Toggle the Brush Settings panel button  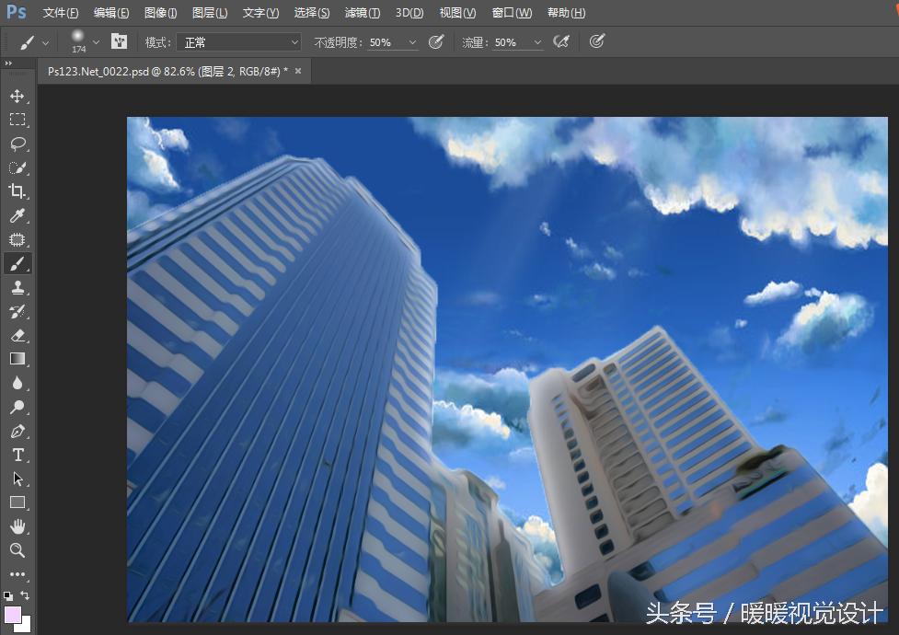pos(120,41)
